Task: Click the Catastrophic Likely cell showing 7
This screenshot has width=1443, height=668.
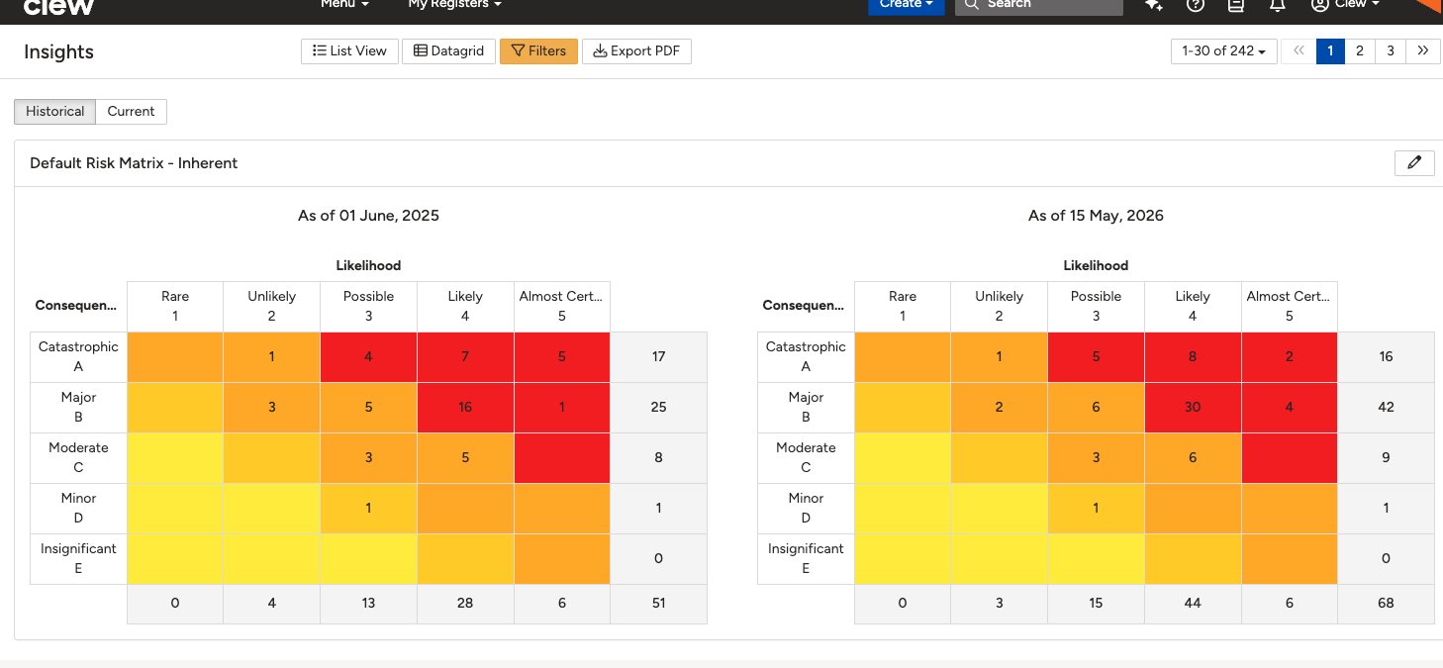Action: [x=465, y=356]
